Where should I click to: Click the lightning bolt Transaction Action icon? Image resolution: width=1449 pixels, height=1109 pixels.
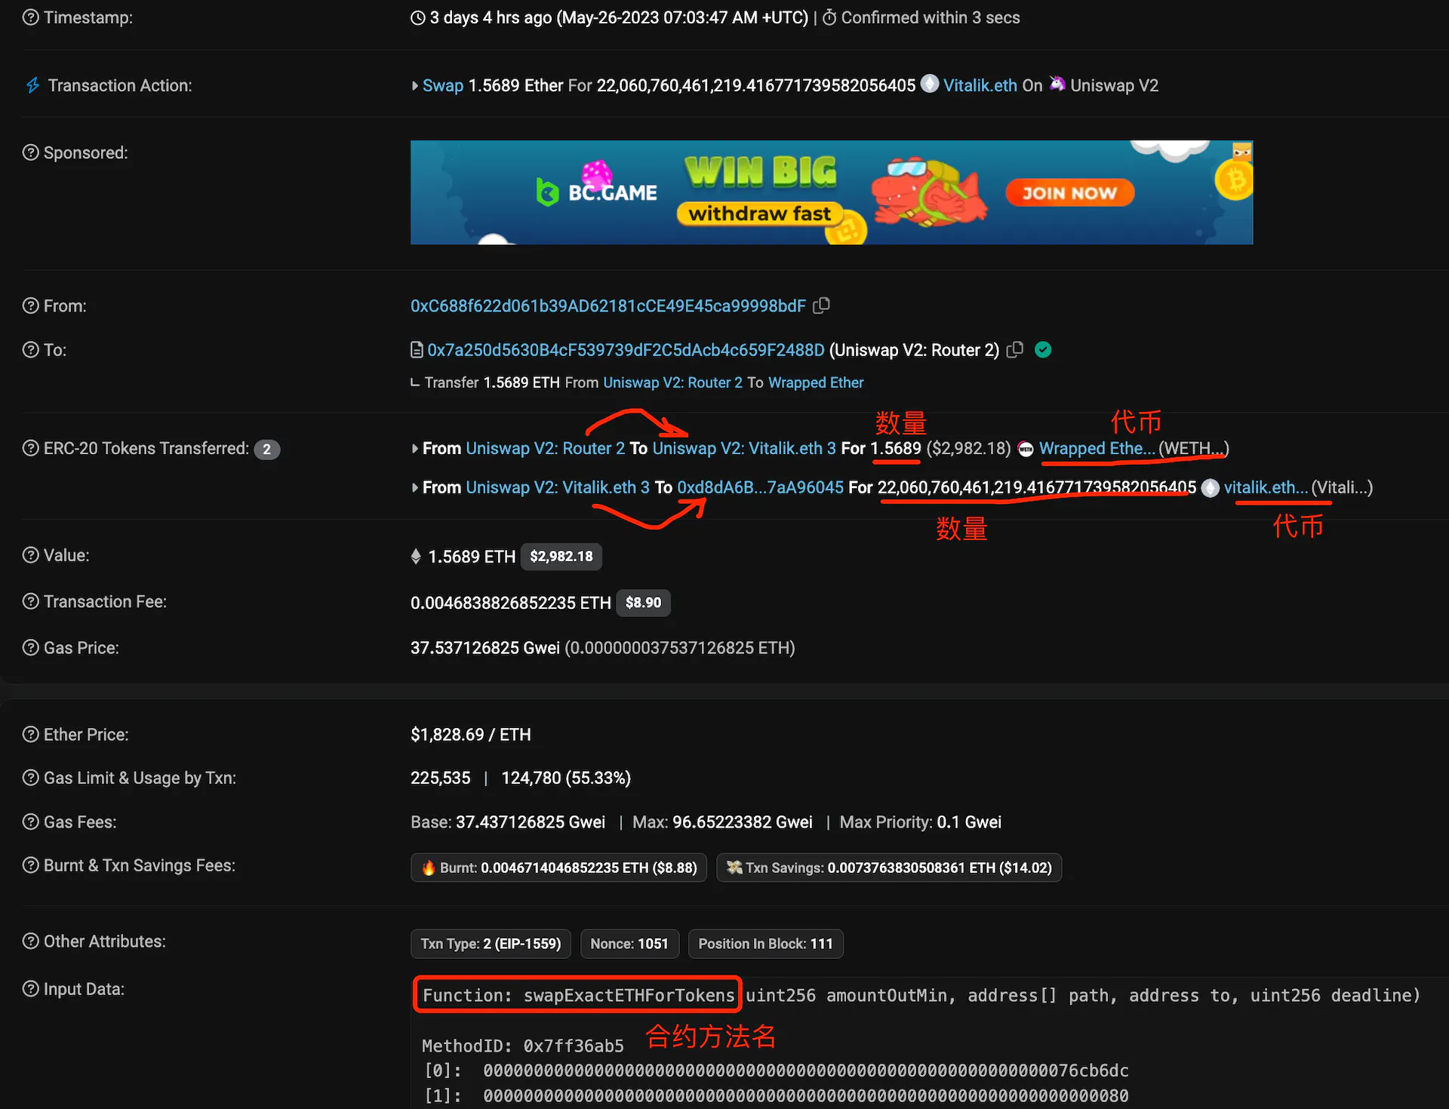tap(32, 85)
